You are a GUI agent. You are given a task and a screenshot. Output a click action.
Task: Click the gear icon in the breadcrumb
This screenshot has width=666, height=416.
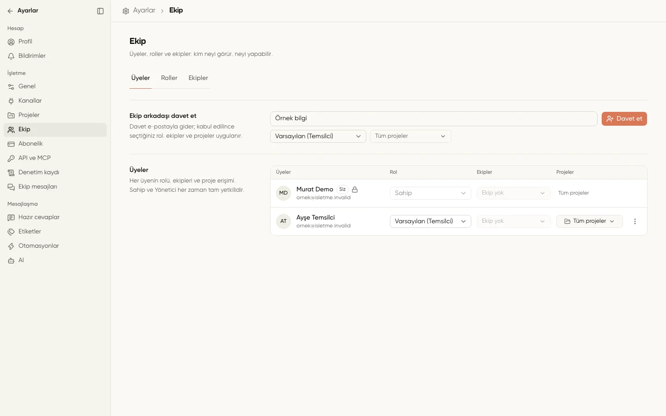tap(126, 11)
